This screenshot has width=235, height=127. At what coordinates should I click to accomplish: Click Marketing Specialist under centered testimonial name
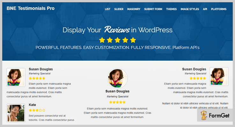(x=117, y=97)
